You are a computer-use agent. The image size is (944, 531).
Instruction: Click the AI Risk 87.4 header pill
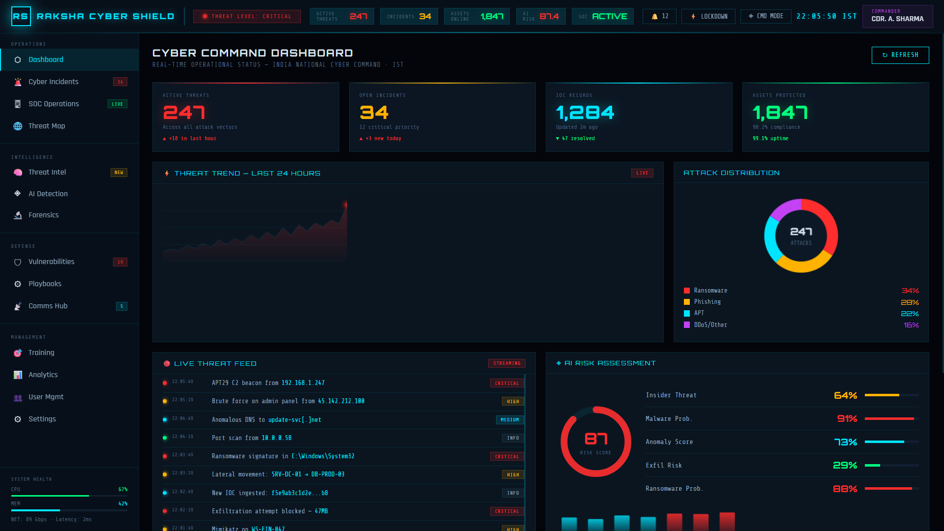[541, 16]
